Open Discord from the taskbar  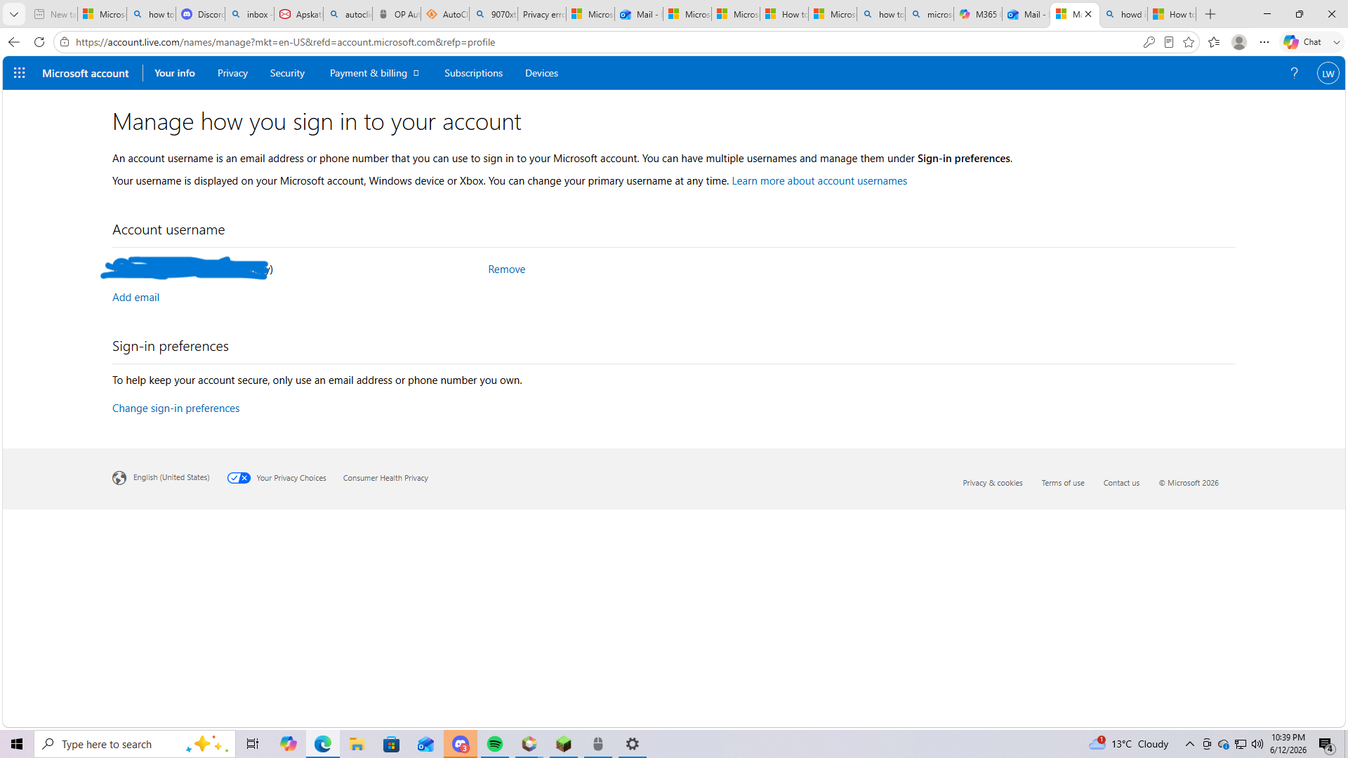[460, 744]
